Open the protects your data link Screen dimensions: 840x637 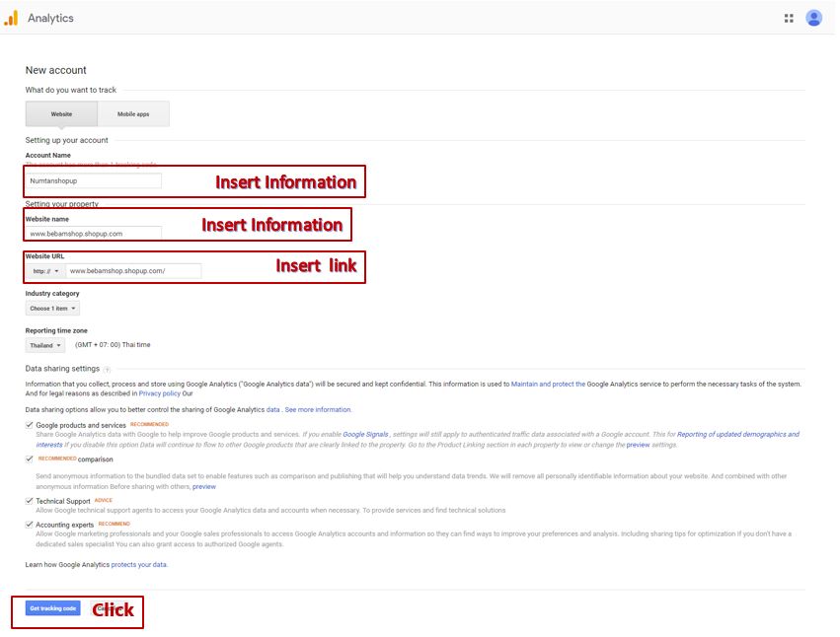(139, 565)
